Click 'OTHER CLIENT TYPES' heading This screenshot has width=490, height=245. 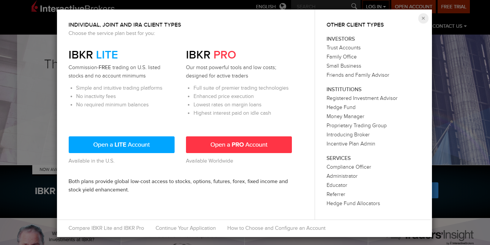(355, 25)
